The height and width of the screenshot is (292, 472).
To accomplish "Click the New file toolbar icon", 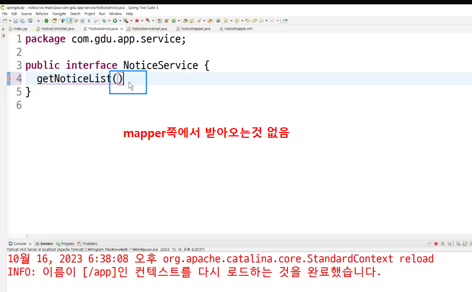I will pos(5,21).
